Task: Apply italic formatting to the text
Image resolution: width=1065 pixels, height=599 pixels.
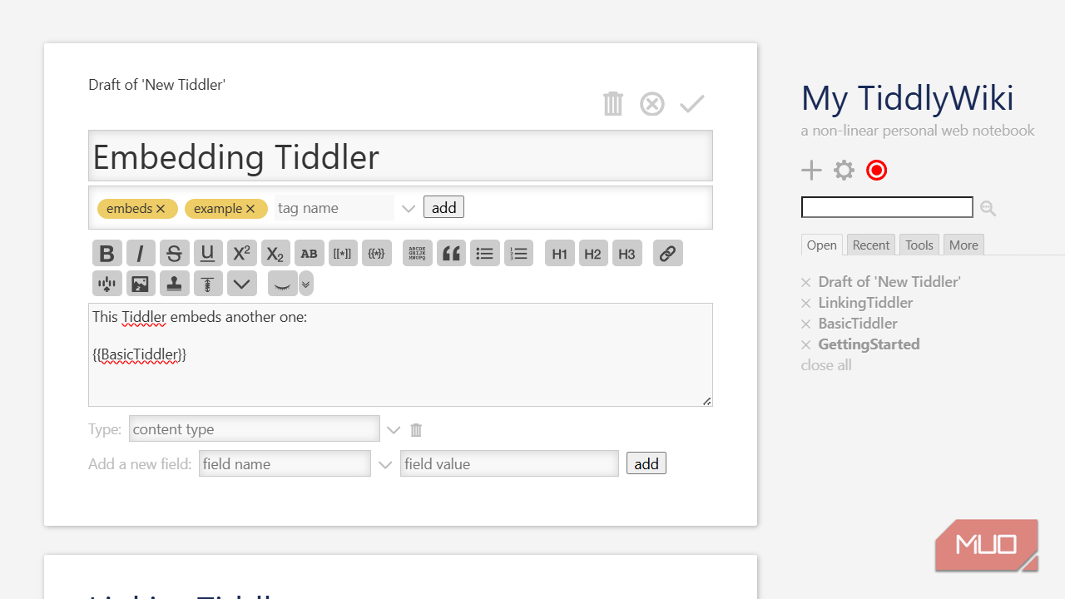Action: point(141,254)
